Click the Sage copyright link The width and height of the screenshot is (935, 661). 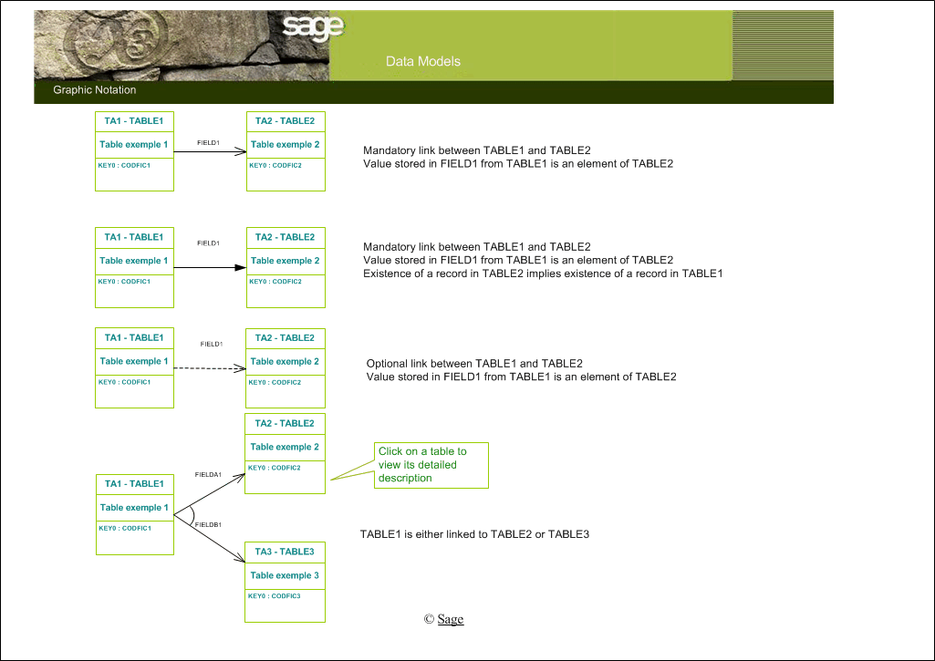(450, 619)
